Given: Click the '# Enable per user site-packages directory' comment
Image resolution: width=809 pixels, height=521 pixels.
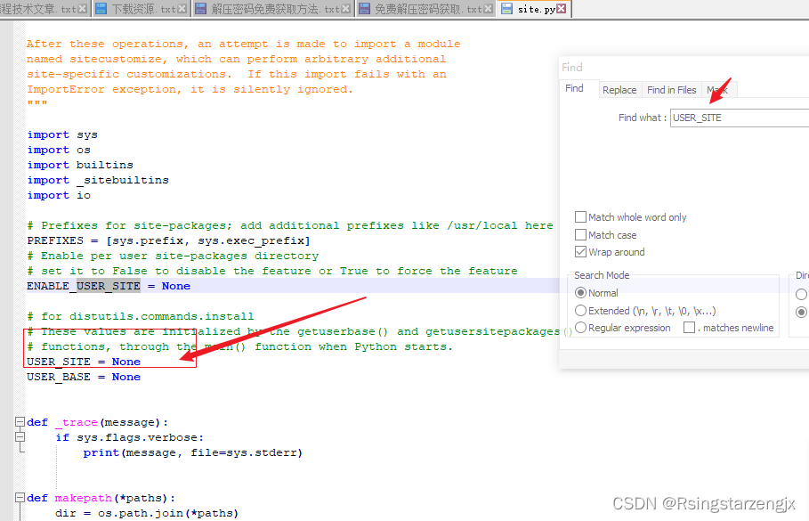Looking at the screenshot, I should click(x=173, y=256).
